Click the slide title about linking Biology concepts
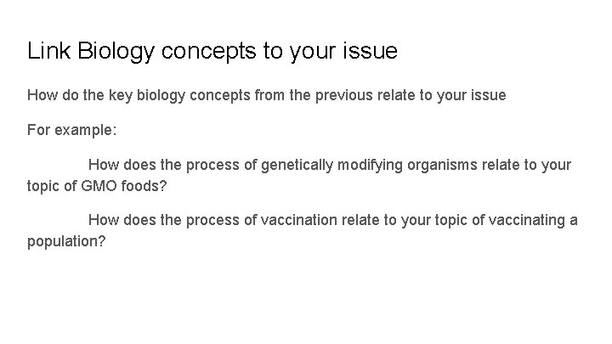Viewport: 612px width, 344px height. tap(212, 52)
